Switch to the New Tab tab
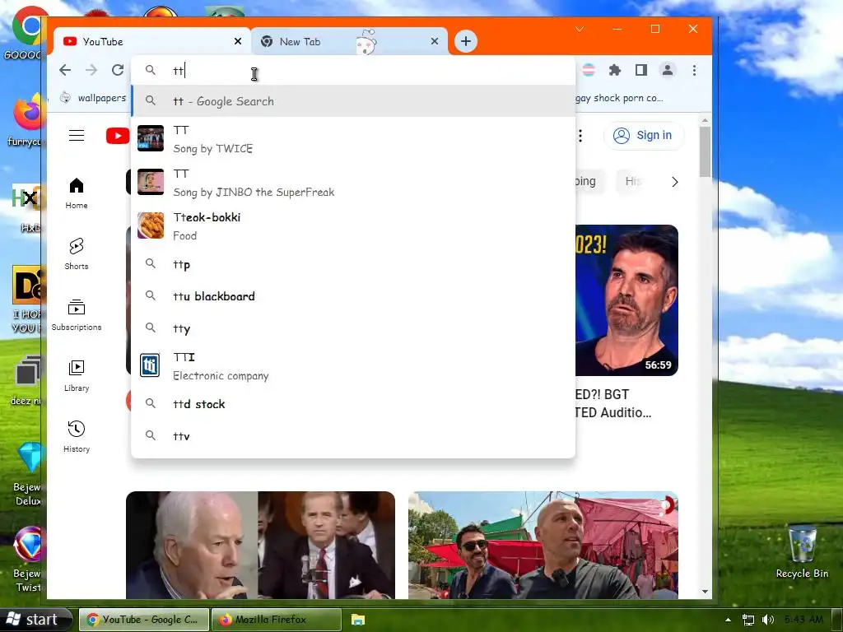 [x=349, y=41]
